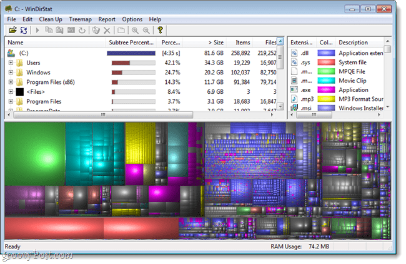
Task: Click the Copy Path toolbar icon
Action: pyautogui.click(x=49, y=31)
